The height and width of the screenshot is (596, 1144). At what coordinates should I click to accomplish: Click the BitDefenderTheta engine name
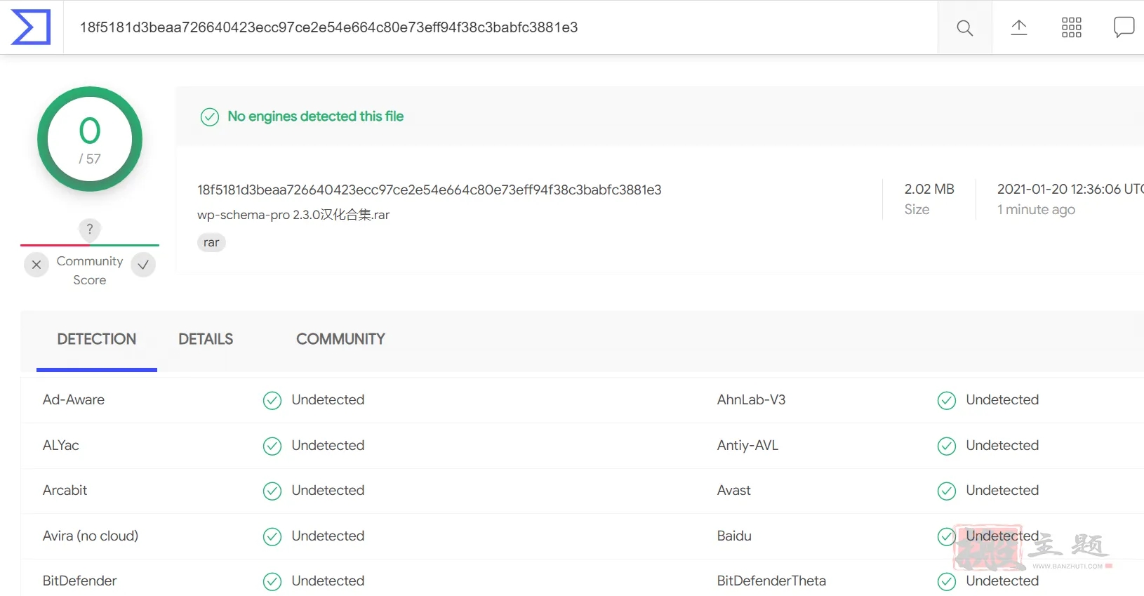point(771,581)
